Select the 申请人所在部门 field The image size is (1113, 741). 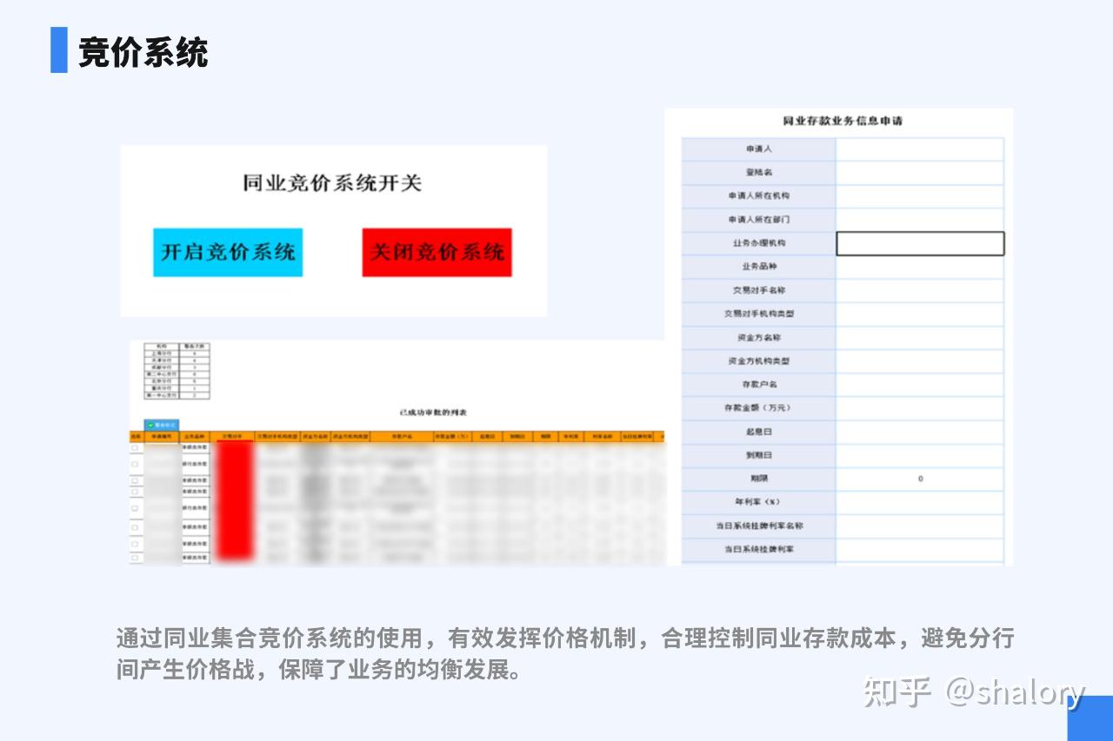[x=920, y=220]
